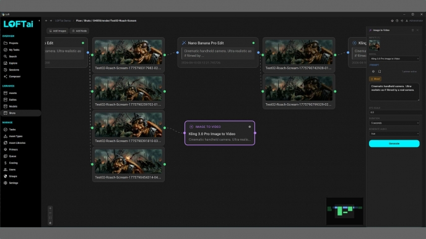Open the Administrator user menu
Image resolution: width=426 pixels, height=239 pixels.
click(x=414, y=20)
